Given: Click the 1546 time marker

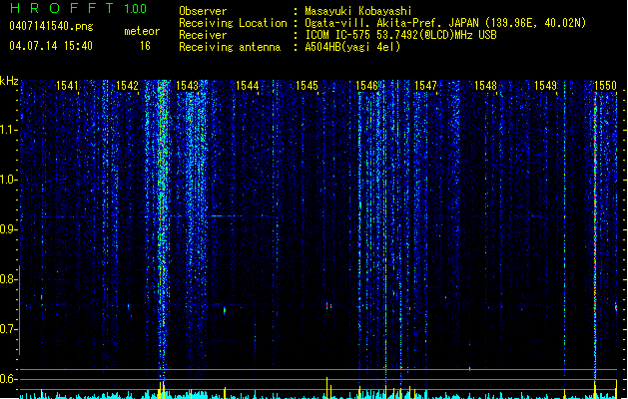Looking at the screenshot, I should click(x=366, y=86).
